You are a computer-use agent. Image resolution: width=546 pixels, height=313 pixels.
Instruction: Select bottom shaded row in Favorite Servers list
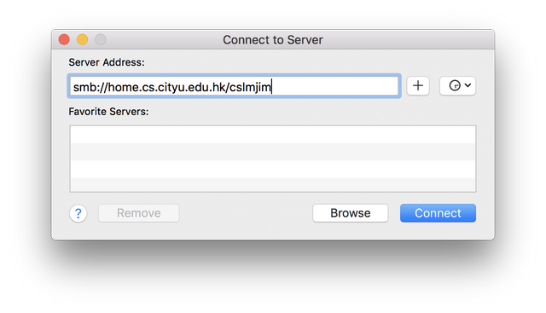(x=273, y=184)
